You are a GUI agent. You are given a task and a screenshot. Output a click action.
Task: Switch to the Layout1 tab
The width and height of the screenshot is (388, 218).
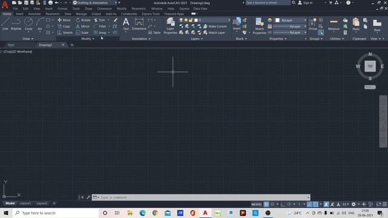25,203
